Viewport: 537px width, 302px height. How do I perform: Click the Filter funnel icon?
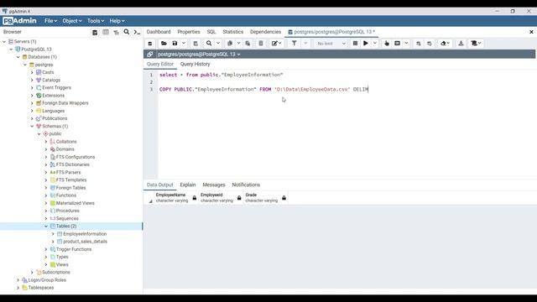295,44
